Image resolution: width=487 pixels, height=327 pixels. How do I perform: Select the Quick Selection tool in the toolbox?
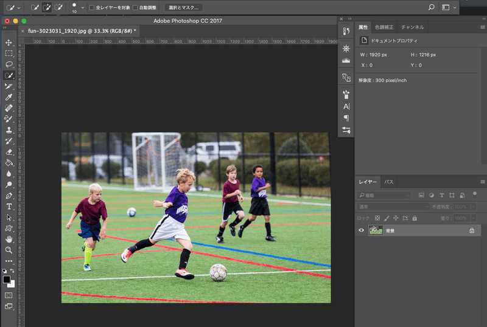click(9, 75)
